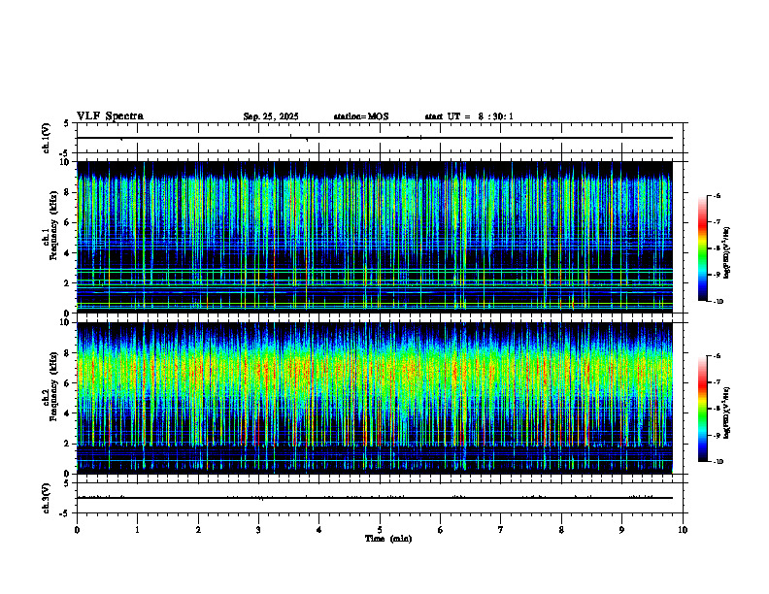
Task: Click time axis tick label "4"
Action: [x=319, y=530]
